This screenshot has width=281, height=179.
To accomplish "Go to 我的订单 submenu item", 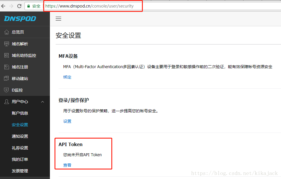I will tap(20, 159).
